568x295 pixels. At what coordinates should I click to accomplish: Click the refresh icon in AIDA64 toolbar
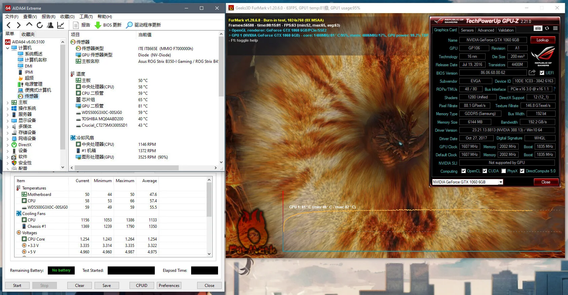coord(40,25)
